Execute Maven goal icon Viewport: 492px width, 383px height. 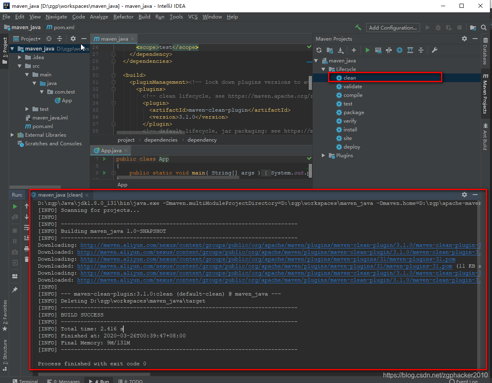click(378, 50)
